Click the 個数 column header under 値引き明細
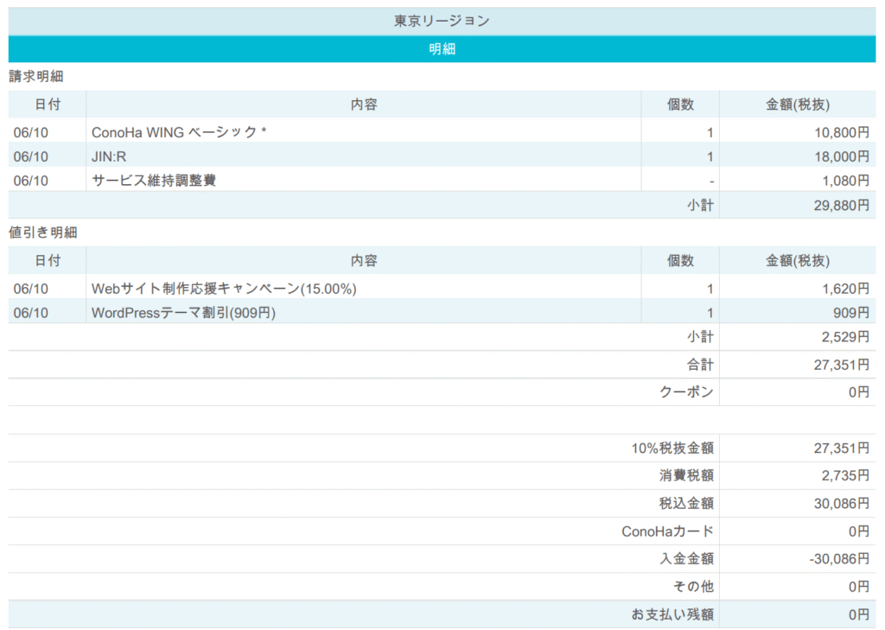This screenshot has height=630, width=885. point(681,261)
